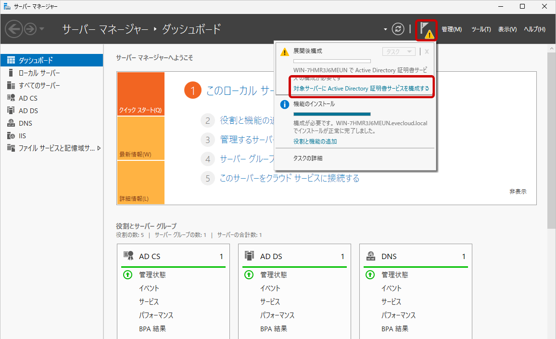This screenshot has height=339, width=556.
Task: Click the refresh dashboard icon
Action: (x=398, y=29)
